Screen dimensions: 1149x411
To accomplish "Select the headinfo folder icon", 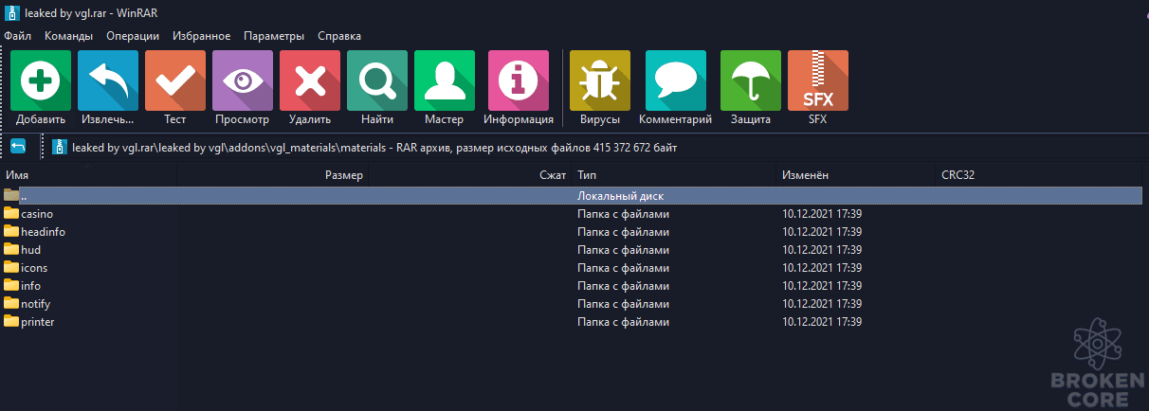I will (11, 231).
